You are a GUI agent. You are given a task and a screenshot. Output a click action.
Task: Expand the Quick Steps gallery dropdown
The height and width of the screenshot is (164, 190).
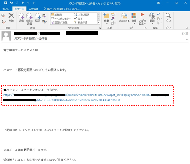(x=99, y=22)
